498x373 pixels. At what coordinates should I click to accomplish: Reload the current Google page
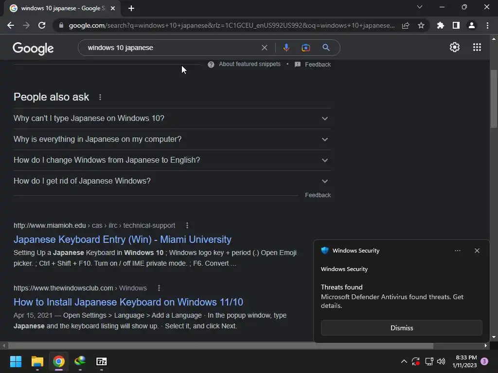[42, 25]
